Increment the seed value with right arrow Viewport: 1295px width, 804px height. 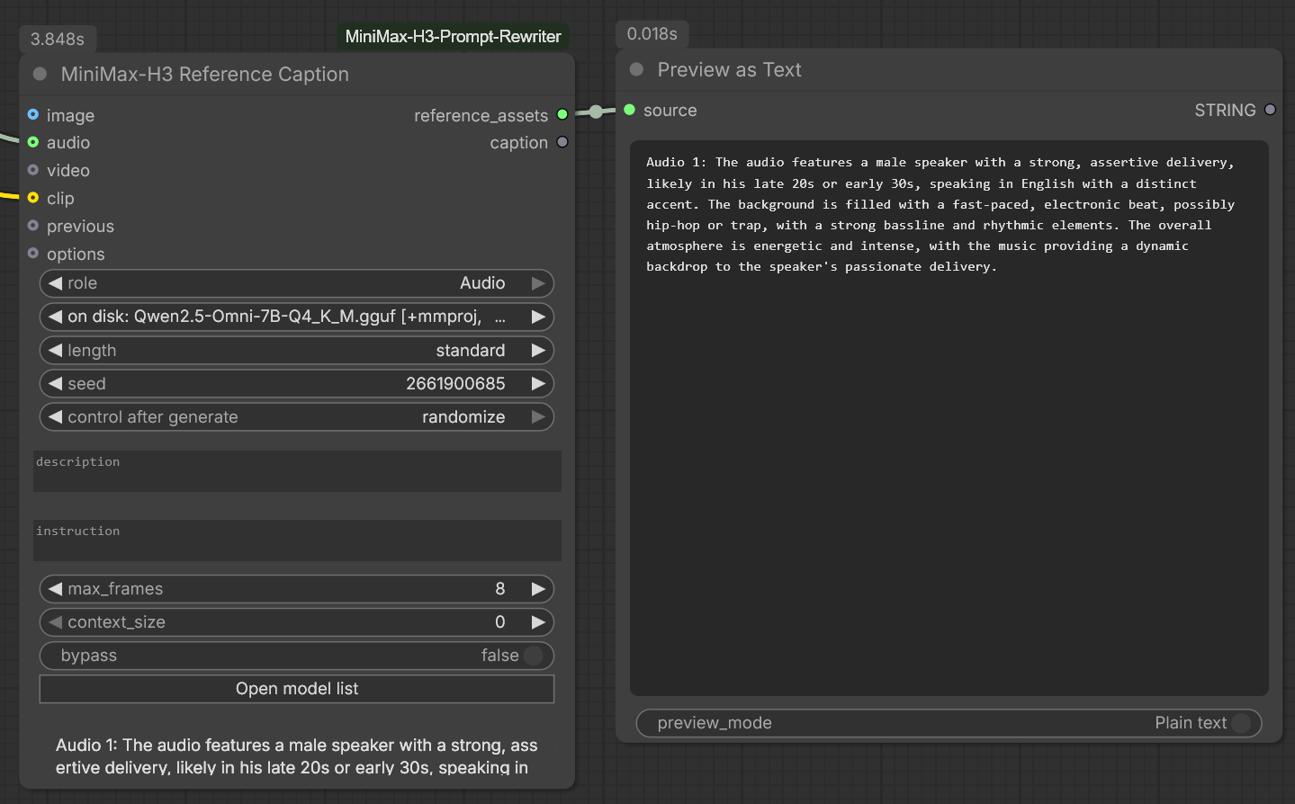click(538, 383)
